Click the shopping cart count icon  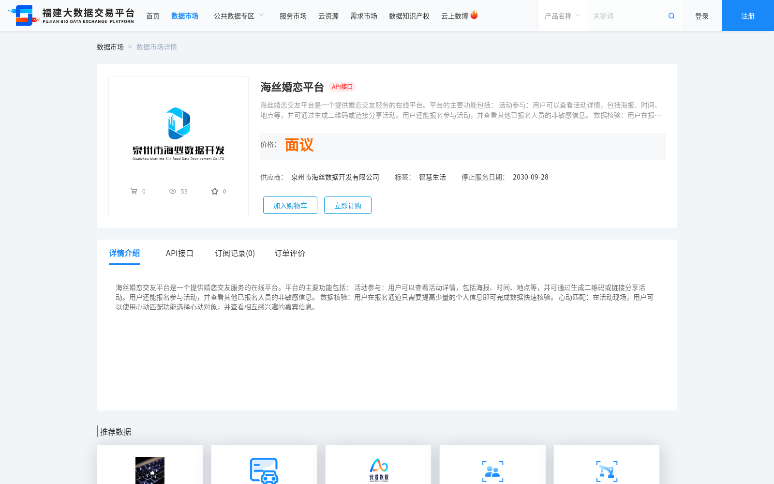(134, 191)
